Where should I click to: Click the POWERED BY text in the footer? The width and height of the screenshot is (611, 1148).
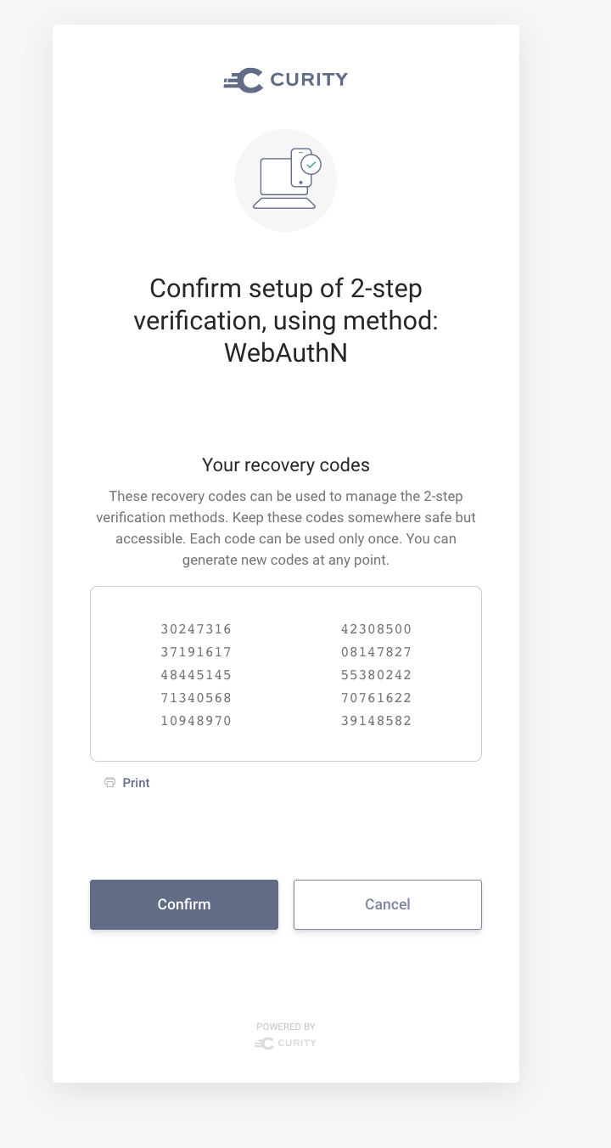pos(285,1026)
